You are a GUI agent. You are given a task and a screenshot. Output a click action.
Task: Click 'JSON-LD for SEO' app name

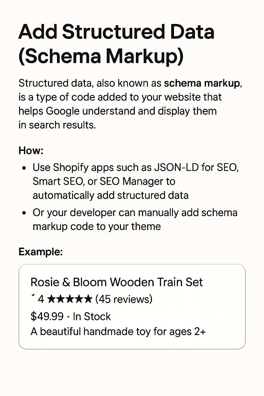point(196,168)
